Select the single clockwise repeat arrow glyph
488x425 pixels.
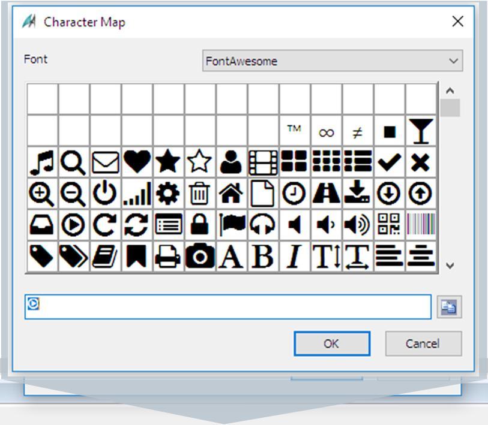coord(106,225)
